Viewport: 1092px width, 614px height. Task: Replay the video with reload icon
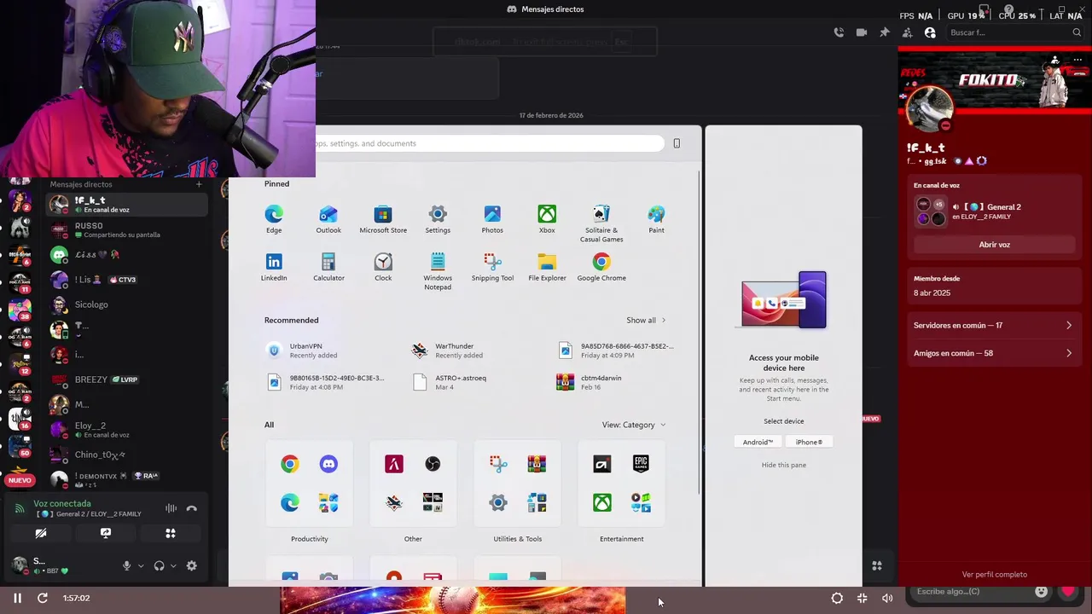[43, 598]
